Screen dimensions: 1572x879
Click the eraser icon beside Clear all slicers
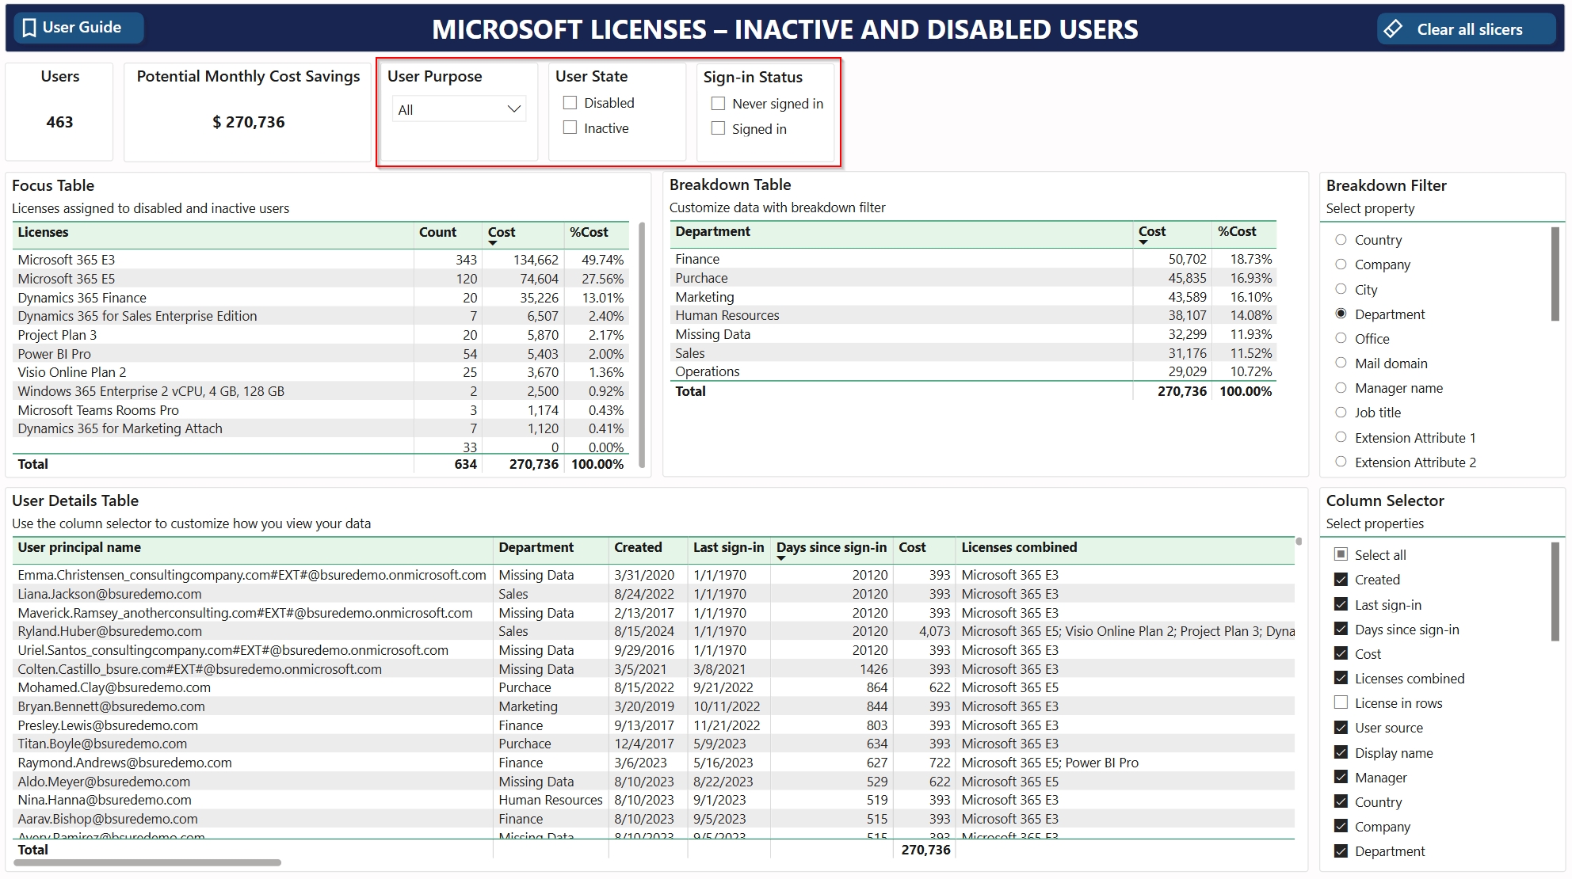(1393, 29)
